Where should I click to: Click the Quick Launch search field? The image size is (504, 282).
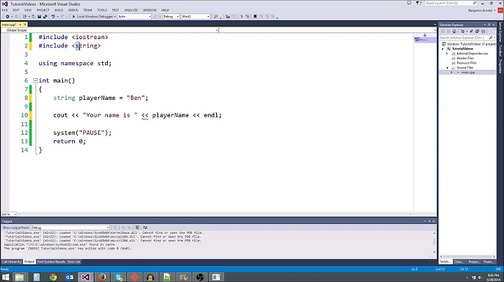coord(451,3)
